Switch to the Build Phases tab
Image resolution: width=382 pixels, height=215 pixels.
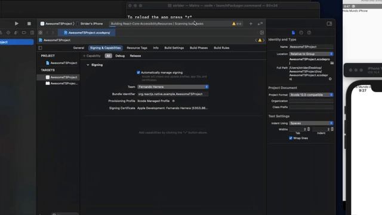coord(199,48)
